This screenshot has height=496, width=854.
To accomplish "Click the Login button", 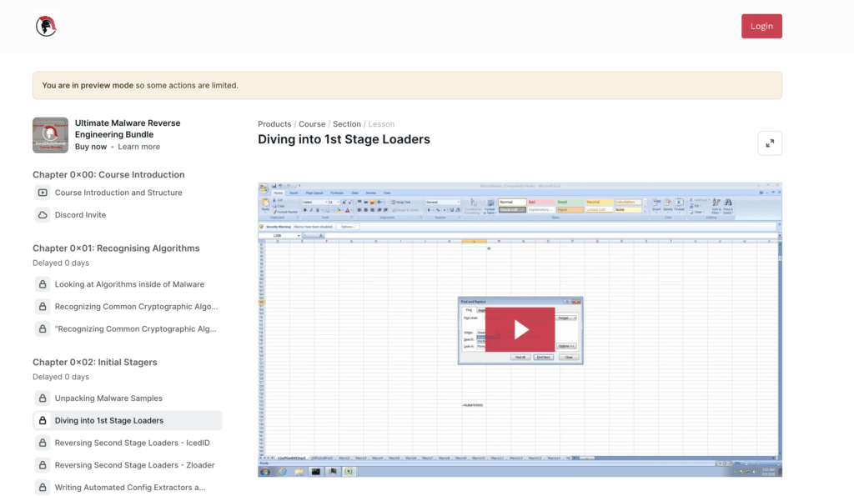I will tap(761, 27).
